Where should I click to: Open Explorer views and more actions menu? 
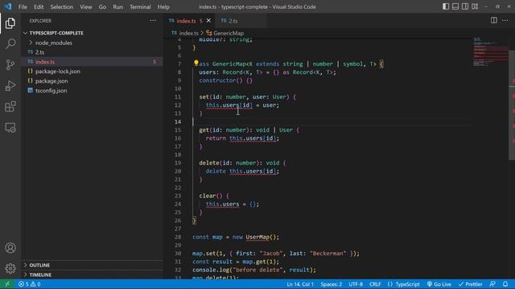[153, 20]
